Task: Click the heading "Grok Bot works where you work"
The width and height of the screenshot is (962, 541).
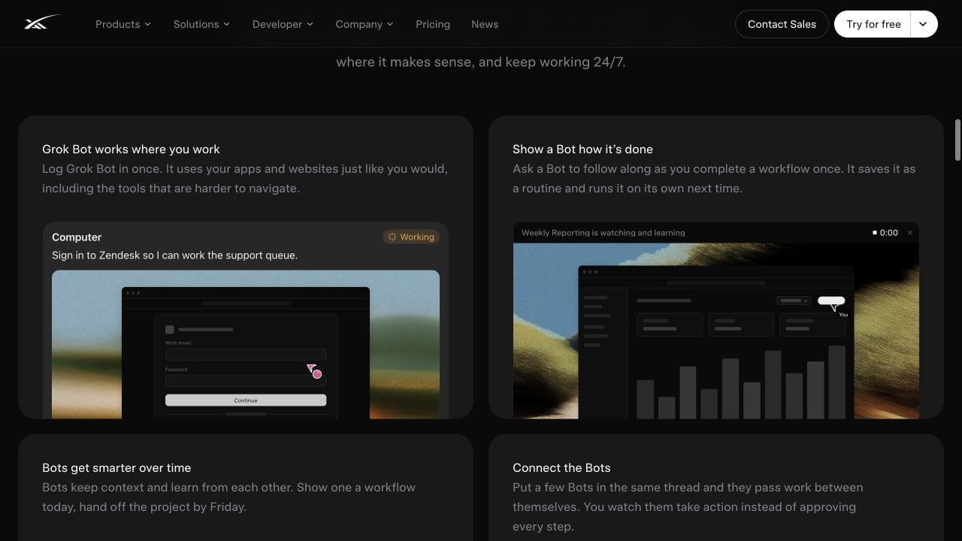Action: tap(131, 149)
